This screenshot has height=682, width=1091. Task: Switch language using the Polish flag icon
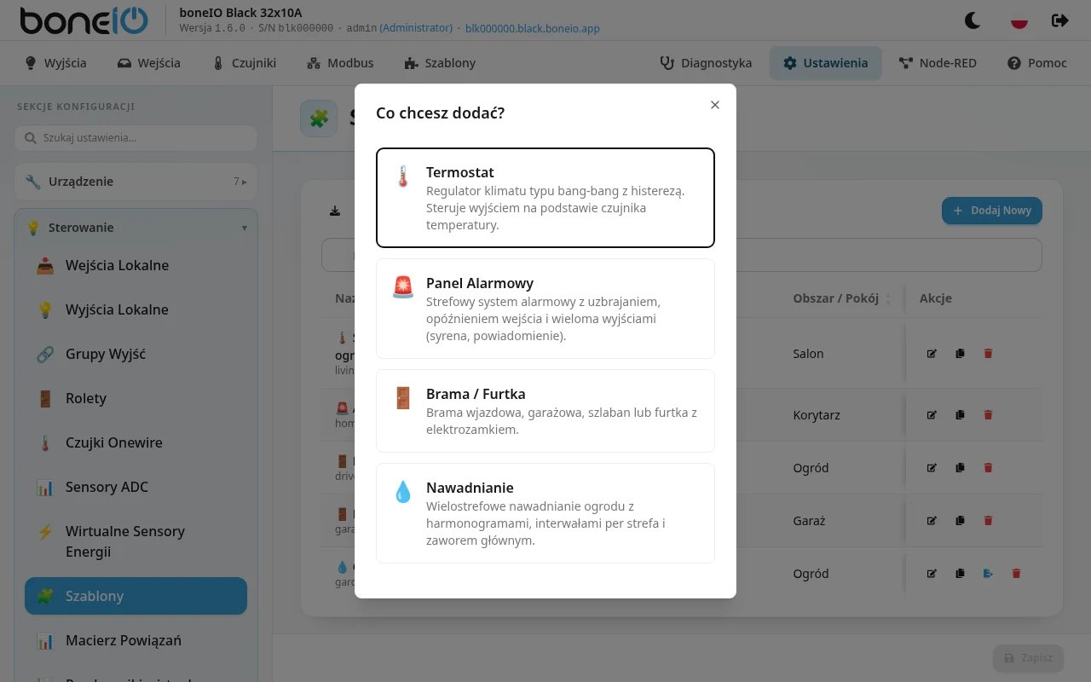coord(1019,20)
